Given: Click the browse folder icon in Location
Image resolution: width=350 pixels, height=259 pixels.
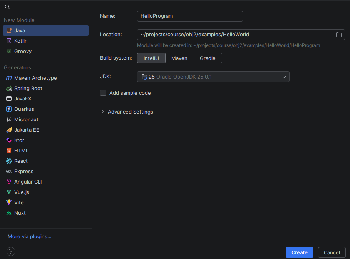Looking at the screenshot, I should click(x=339, y=35).
